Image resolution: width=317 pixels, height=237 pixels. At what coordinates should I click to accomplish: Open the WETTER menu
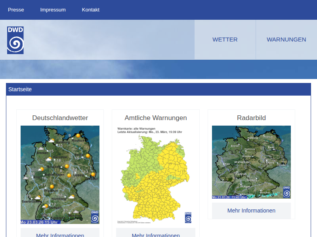(225, 39)
